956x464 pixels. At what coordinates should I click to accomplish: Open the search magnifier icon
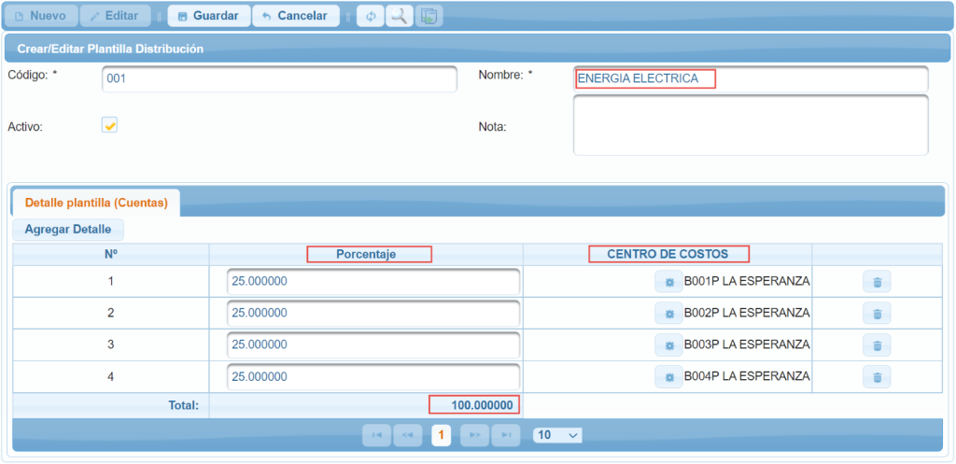pyautogui.click(x=400, y=17)
